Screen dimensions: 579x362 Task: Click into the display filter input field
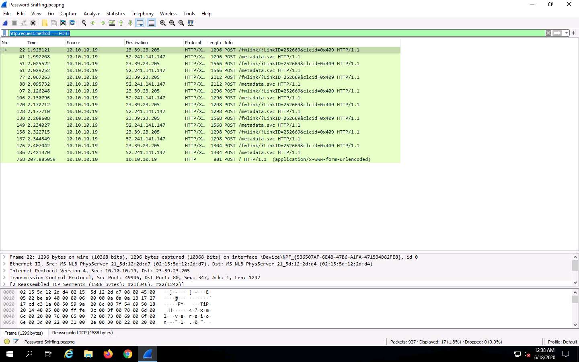point(277,33)
